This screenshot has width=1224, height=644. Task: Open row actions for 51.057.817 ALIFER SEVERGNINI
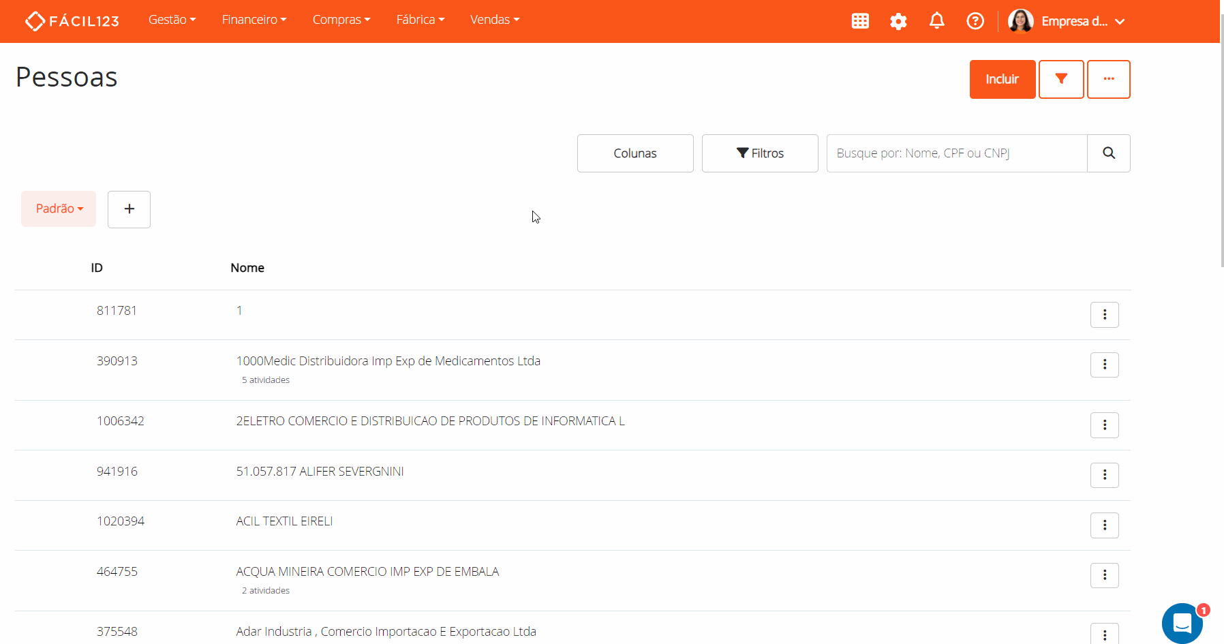1105,475
